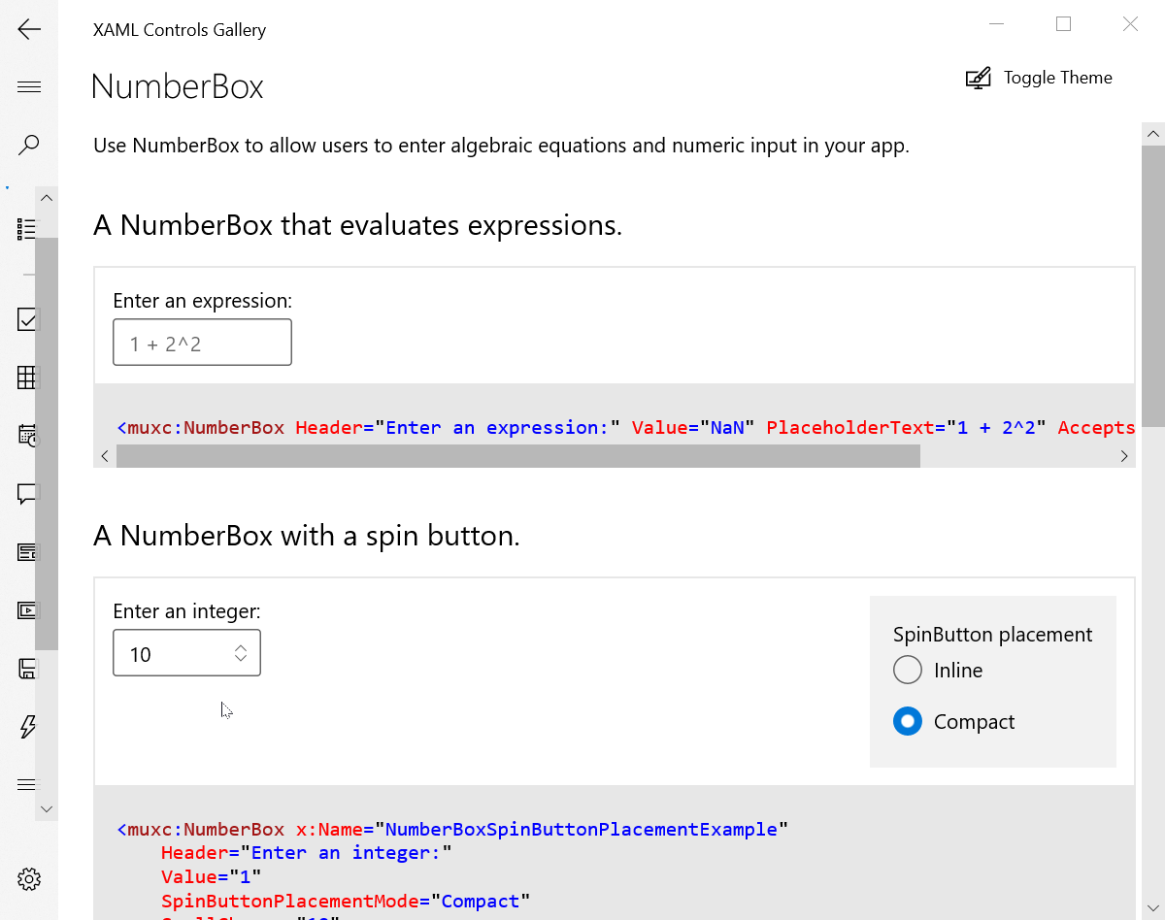Click 'XAML Controls Gallery' window title
This screenshot has width=1165, height=920.
tap(180, 30)
